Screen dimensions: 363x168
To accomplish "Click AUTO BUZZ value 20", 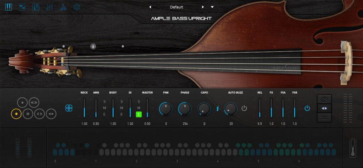I will coord(231,124).
